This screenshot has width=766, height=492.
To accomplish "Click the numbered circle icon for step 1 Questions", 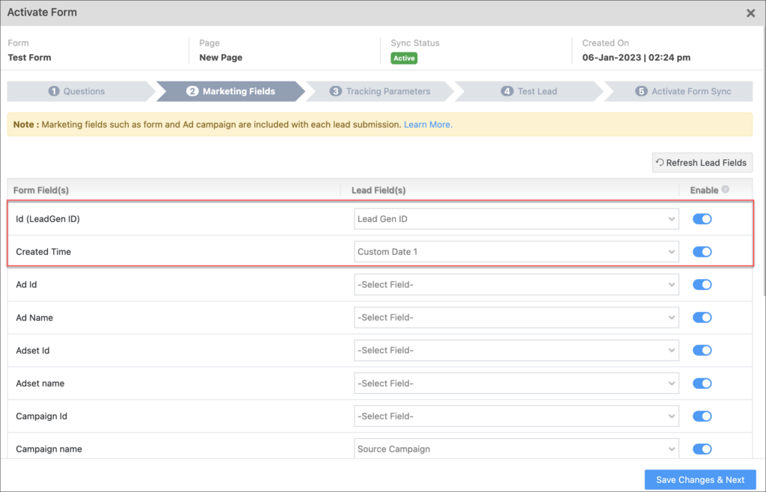I will pyautogui.click(x=52, y=90).
